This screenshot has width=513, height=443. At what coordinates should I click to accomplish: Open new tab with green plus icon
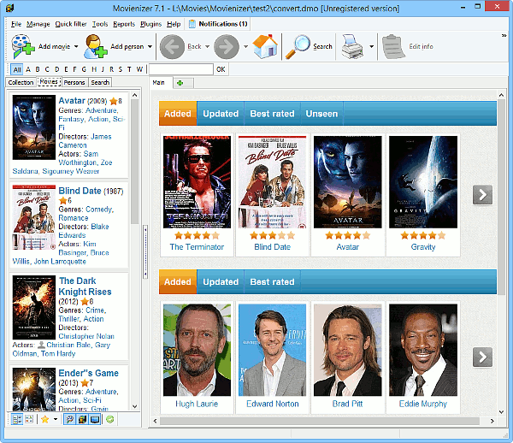pos(180,83)
